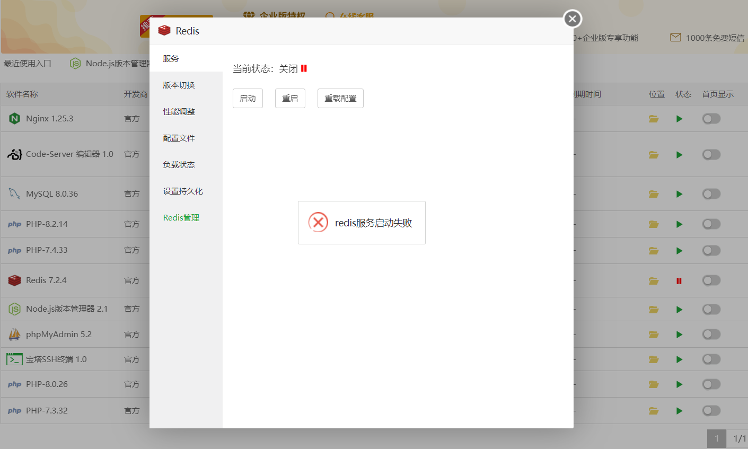Image resolution: width=748 pixels, height=449 pixels.
Task: Click the PHP-7.3.32 name in list
Action: click(x=47, y=410)
